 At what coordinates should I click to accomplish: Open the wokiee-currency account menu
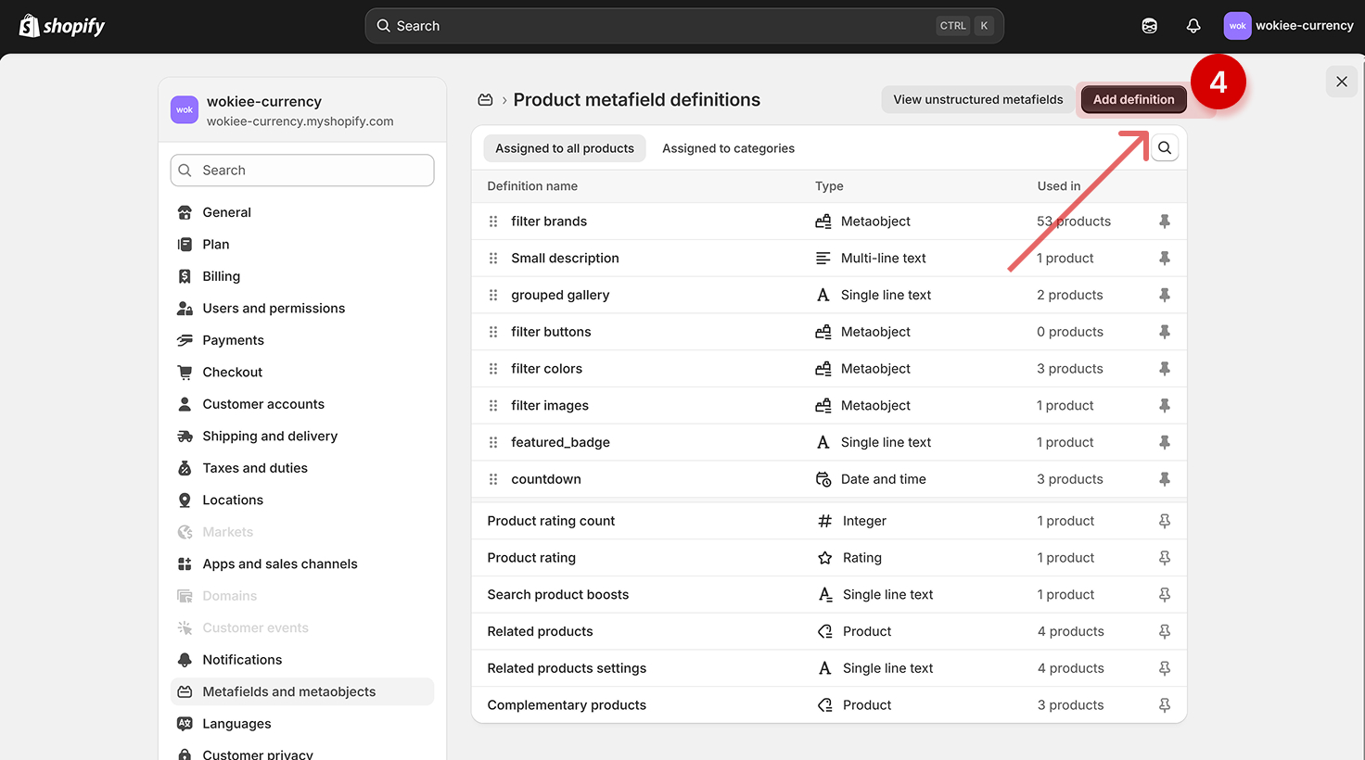[x=1288, y=26]
